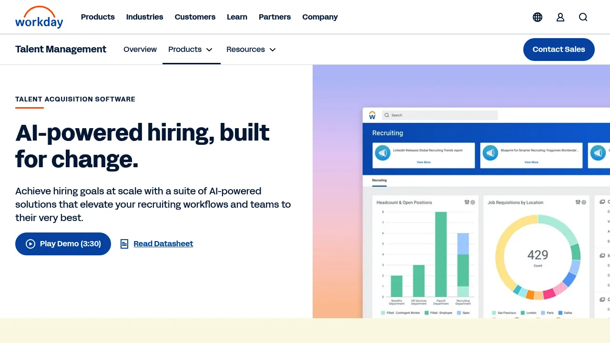Click the search magnifier icon
The width and height of the screenshot is (610, 343).
click(x=583, y=17)
